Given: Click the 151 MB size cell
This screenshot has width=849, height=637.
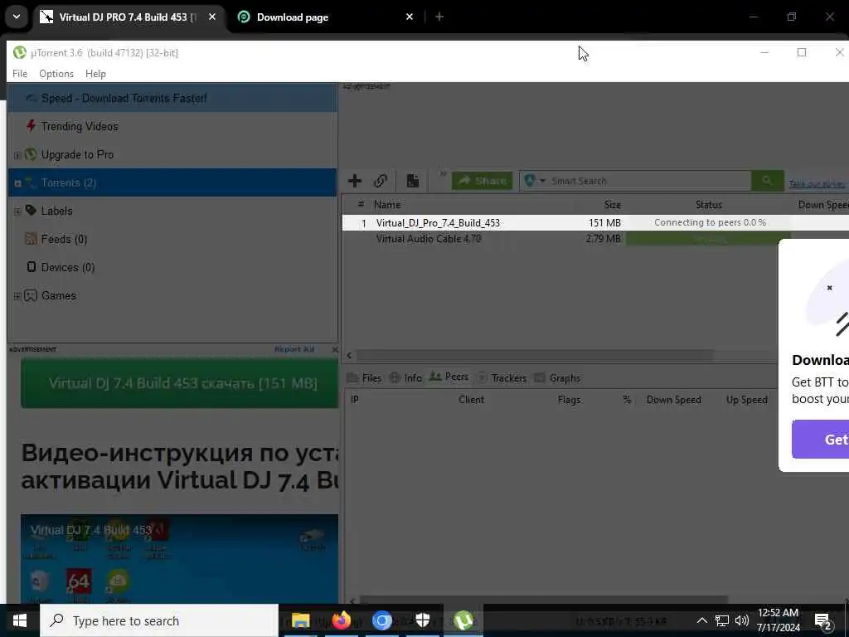Looking at the screenshot, I should pos(604,222).
